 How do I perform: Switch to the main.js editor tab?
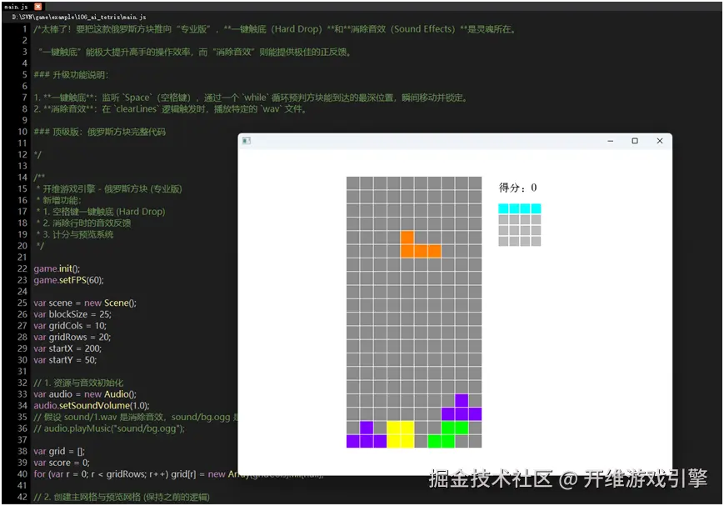(x=15, y=6)
